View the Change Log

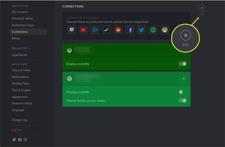28,120
